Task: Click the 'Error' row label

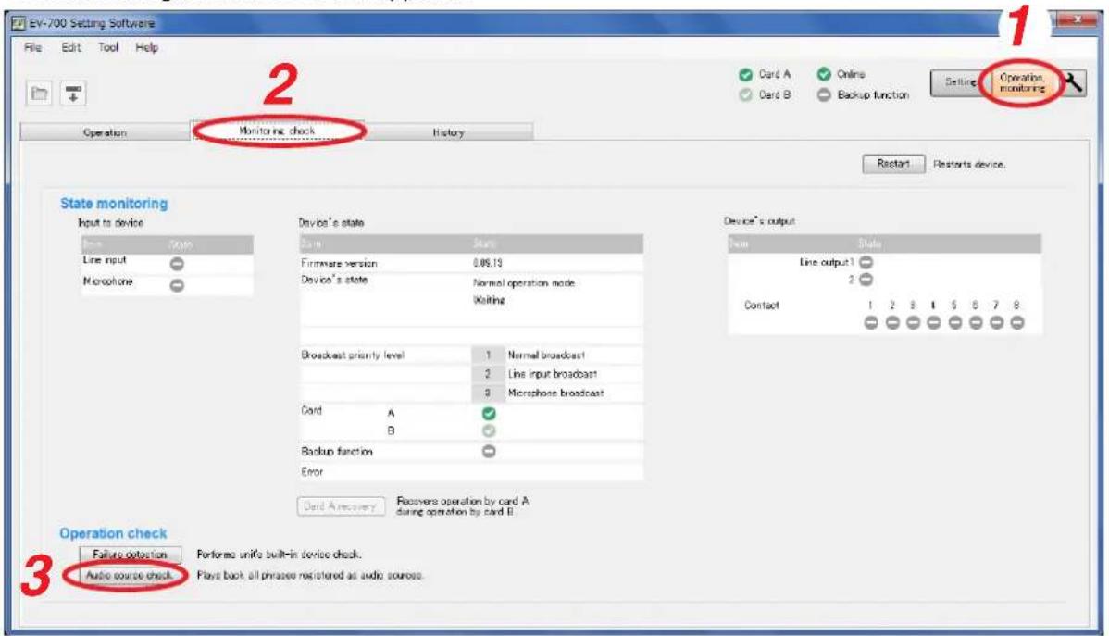Action: click(x=312, y=472)
